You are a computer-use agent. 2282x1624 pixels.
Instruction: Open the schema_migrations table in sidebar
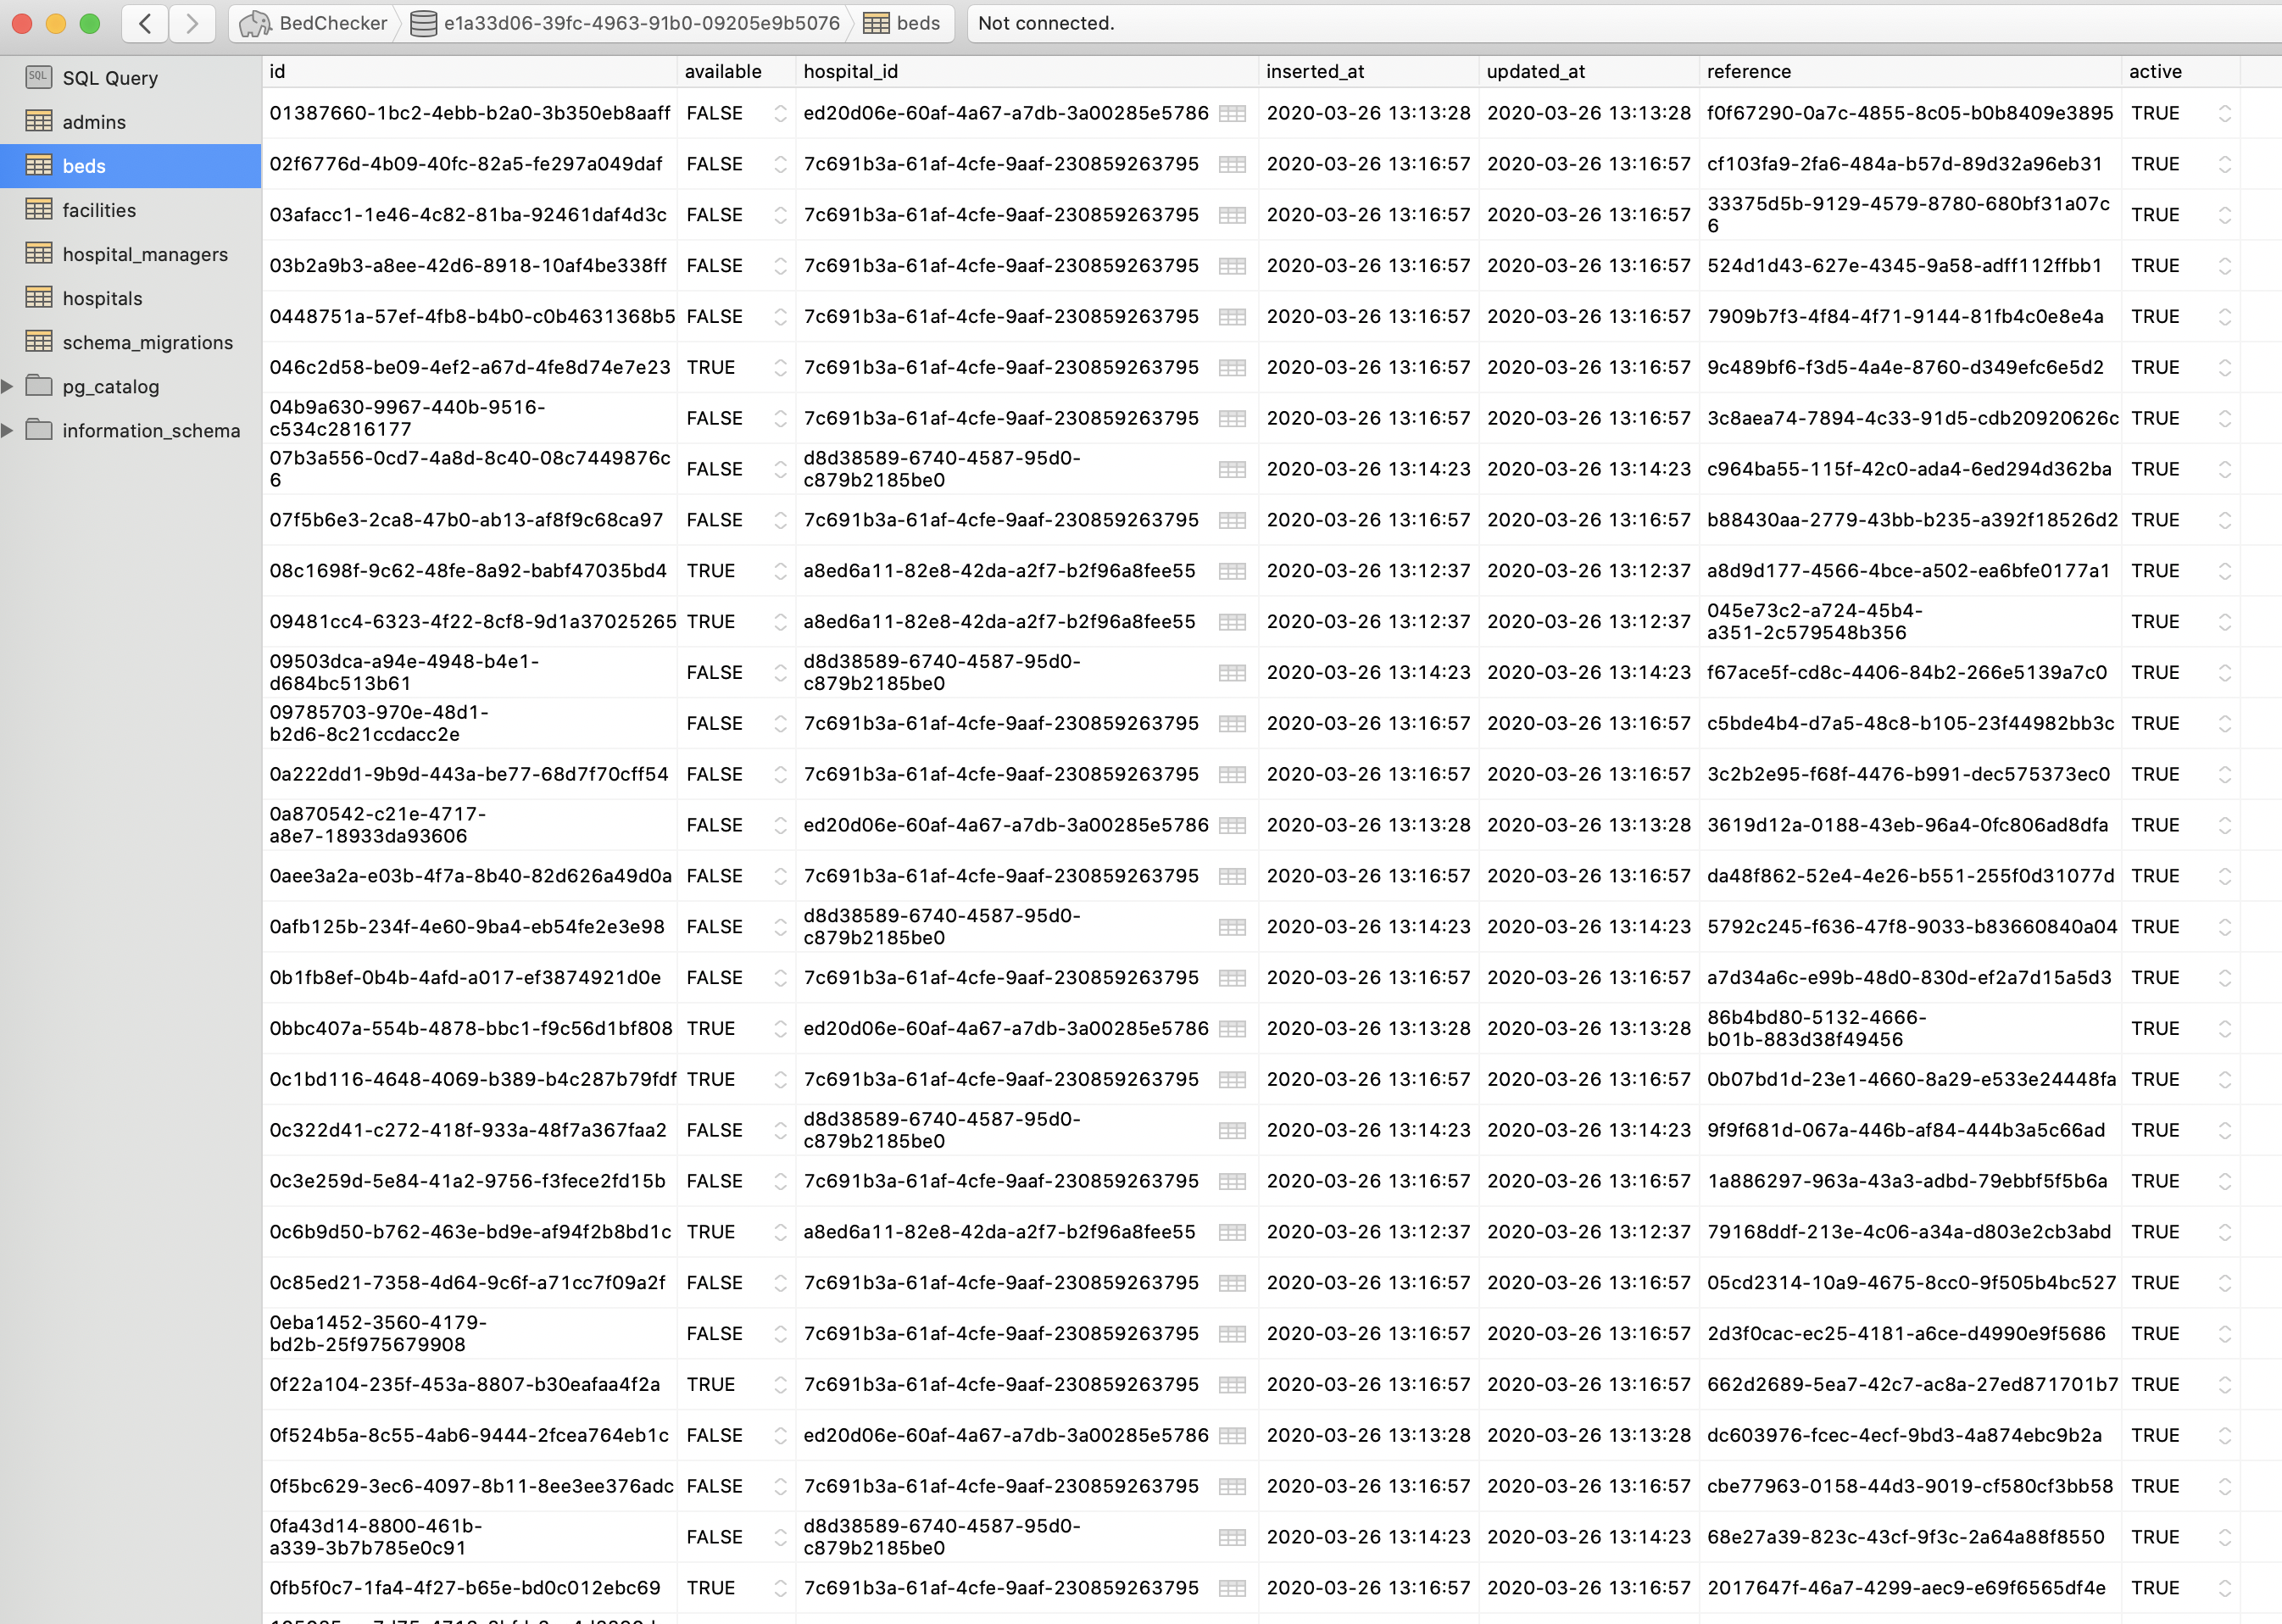click(x=147, y=342)
